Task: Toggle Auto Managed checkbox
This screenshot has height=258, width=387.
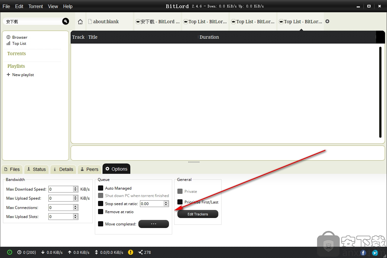Action: [x=101, y=188]
